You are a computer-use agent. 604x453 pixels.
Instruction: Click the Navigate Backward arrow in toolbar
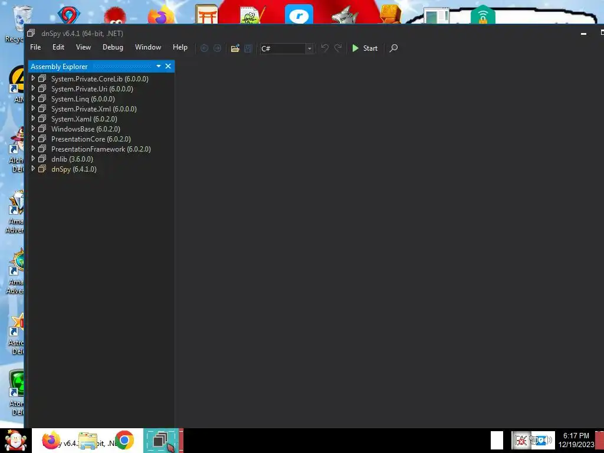coord(204,48)
